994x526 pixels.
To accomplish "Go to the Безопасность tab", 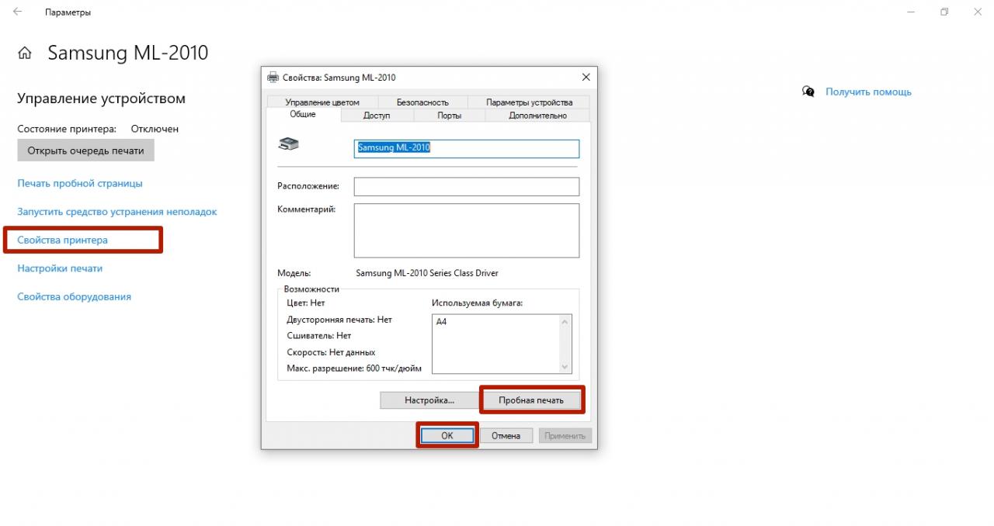I will coord(422,102).
